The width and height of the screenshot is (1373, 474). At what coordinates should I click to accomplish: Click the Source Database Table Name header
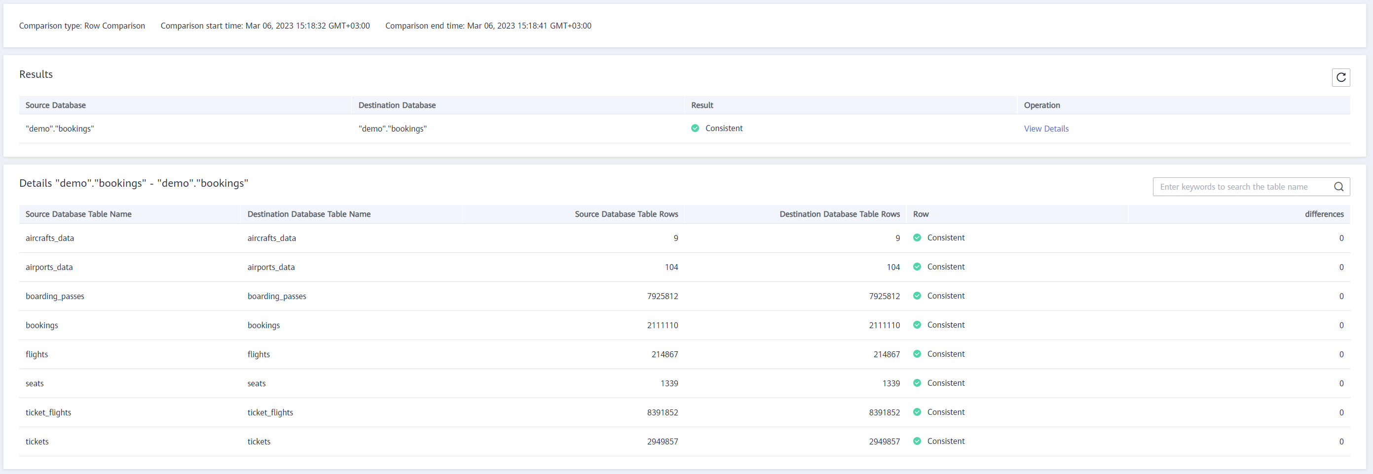pyautogui.click(x=78, y=214)
